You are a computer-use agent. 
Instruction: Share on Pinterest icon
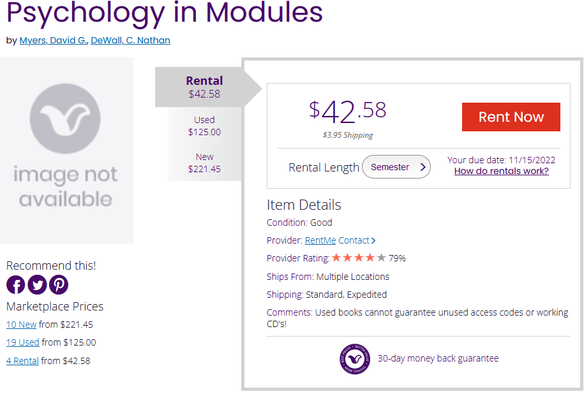[x=59, y=284]
